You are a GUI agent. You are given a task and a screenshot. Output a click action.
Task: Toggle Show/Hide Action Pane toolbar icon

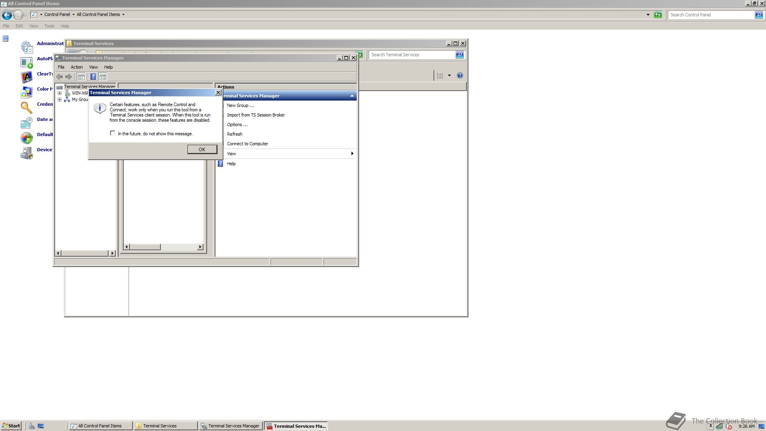tap(103, 77)
